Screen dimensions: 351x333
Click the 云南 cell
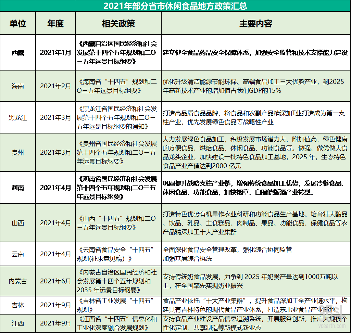[x=18, y=254]
